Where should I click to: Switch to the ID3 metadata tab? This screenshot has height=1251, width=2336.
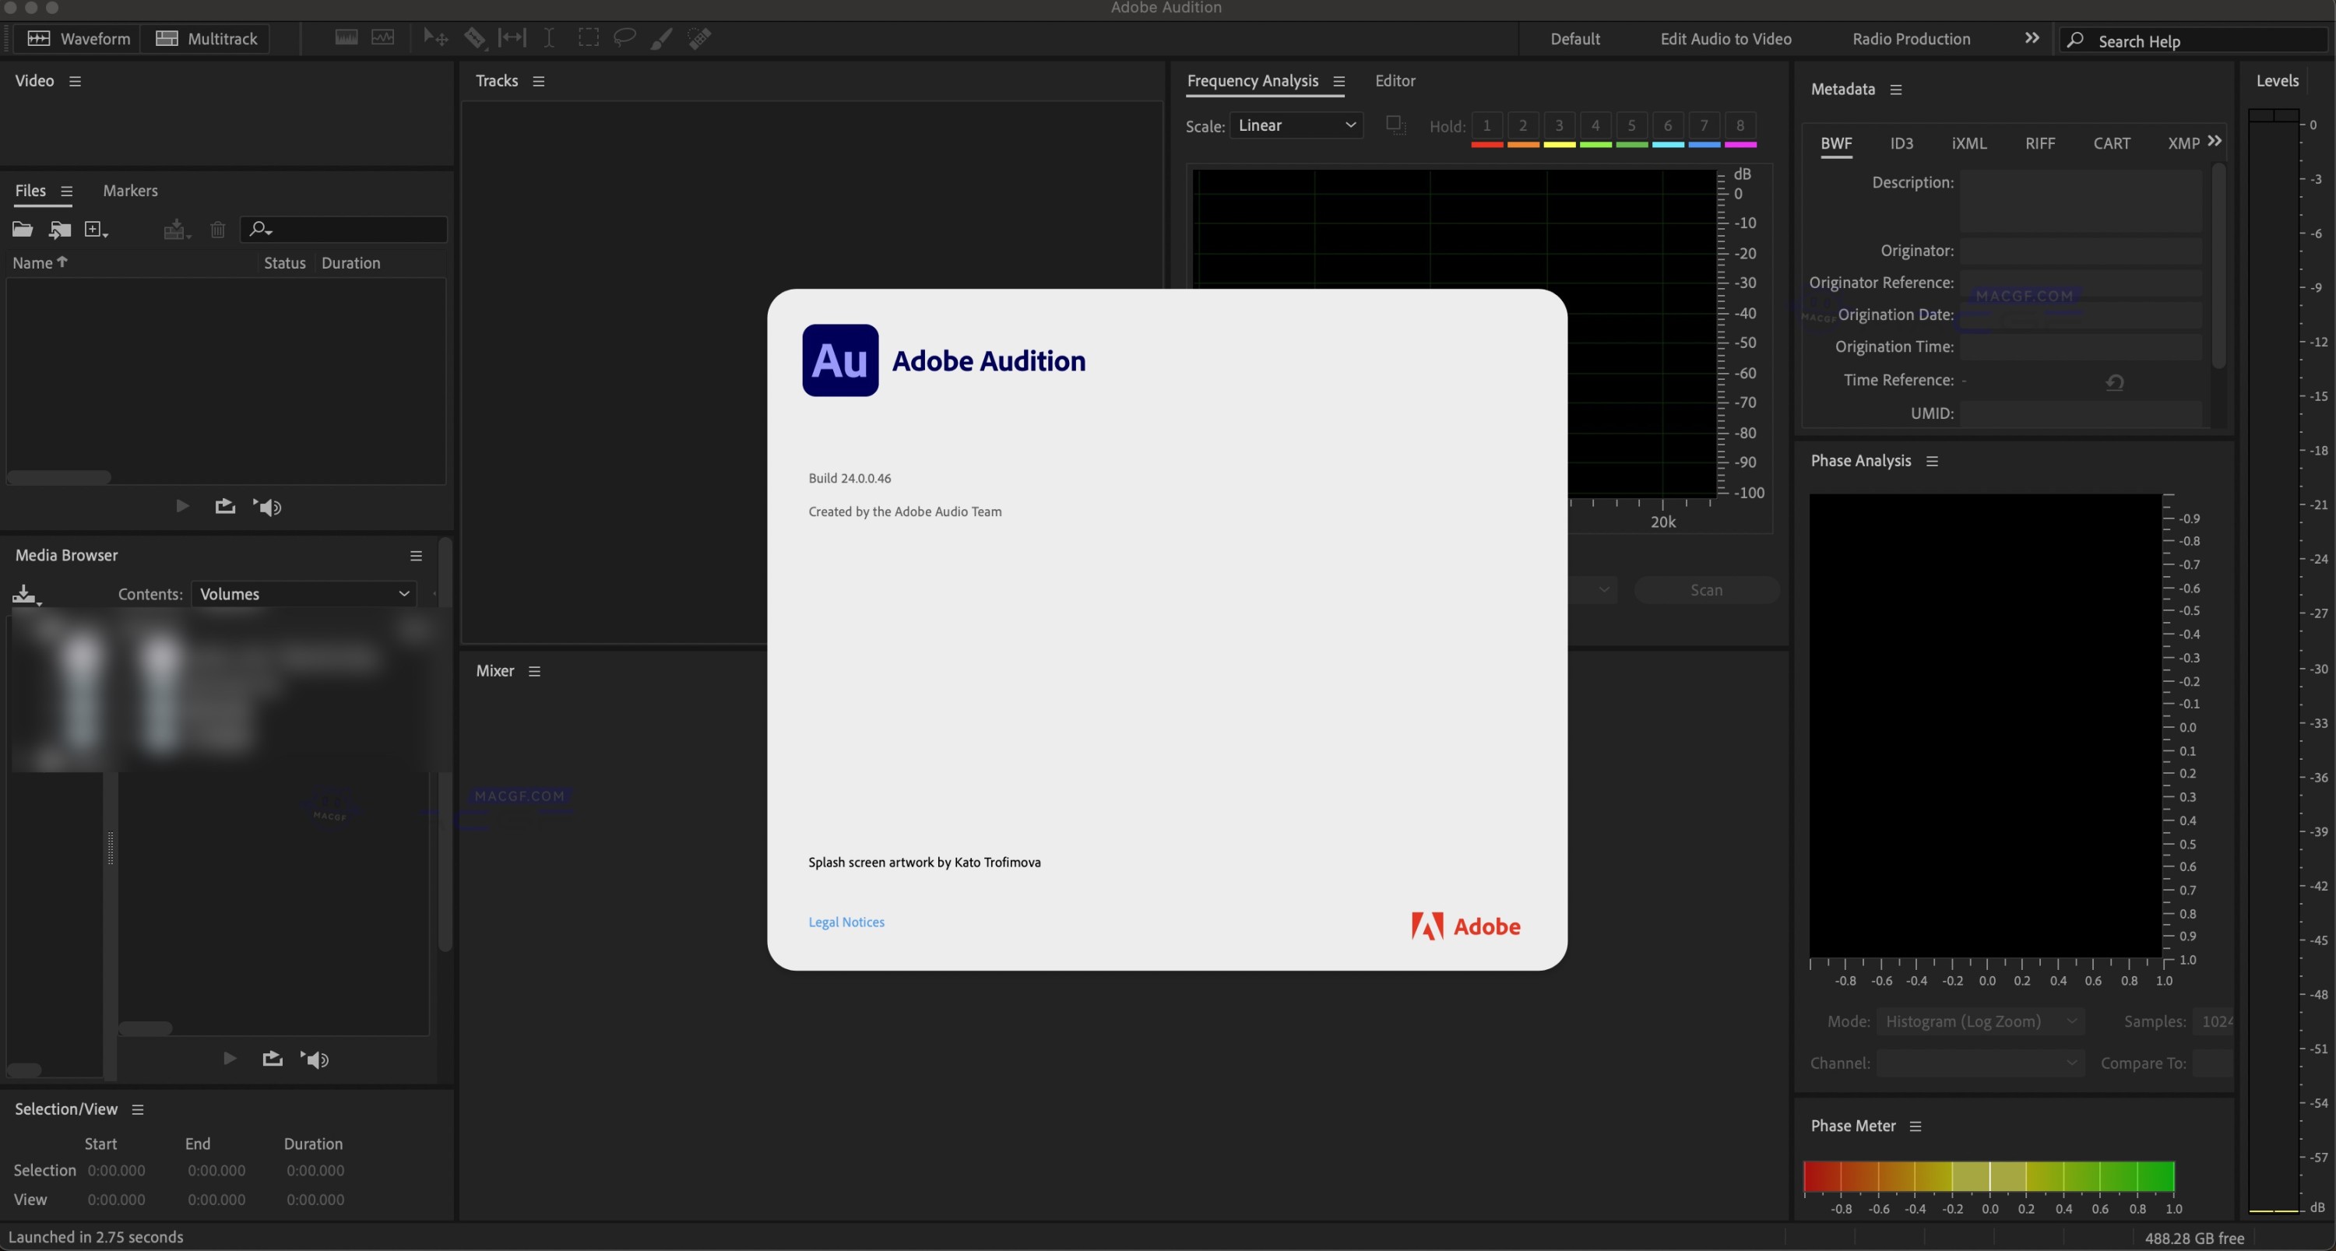1901,143
